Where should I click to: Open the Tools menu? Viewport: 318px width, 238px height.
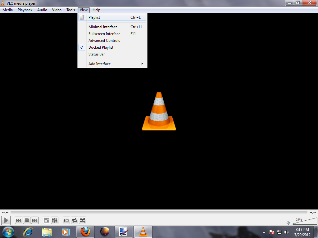click(70, 10)
